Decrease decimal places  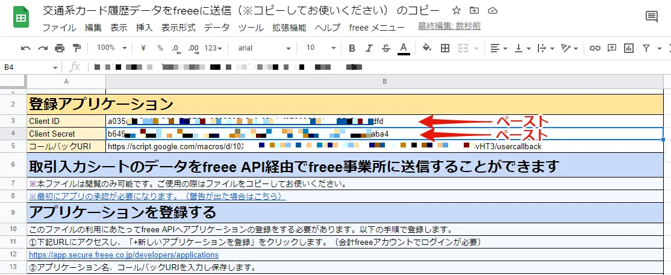click(176, 49)
